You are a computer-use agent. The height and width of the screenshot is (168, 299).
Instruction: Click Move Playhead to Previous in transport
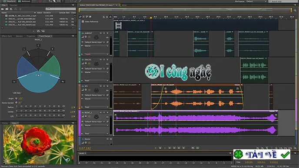click(169, 148)
